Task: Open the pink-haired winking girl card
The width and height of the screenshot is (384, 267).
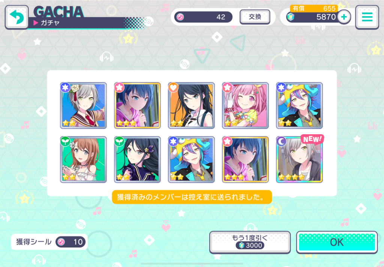Action: coord(245,105)
